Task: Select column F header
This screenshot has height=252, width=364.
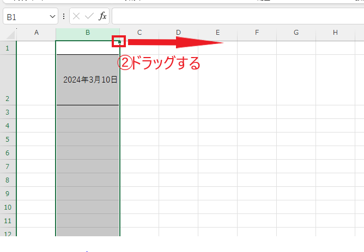Action: point(257,33)
